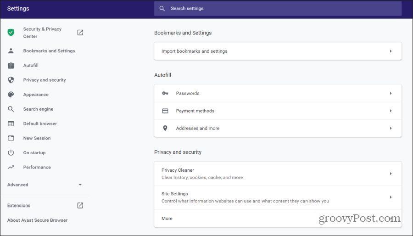Click the Extensions external link icon

80,205
